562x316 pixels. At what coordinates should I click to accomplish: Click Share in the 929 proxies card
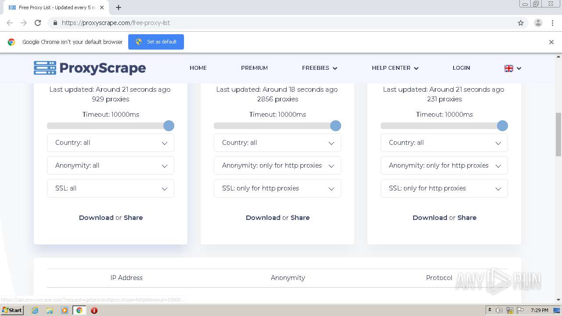point(133,218)
